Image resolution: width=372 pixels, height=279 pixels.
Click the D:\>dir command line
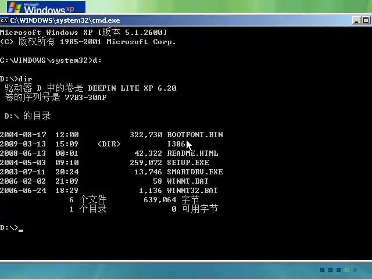click(16, 79)
